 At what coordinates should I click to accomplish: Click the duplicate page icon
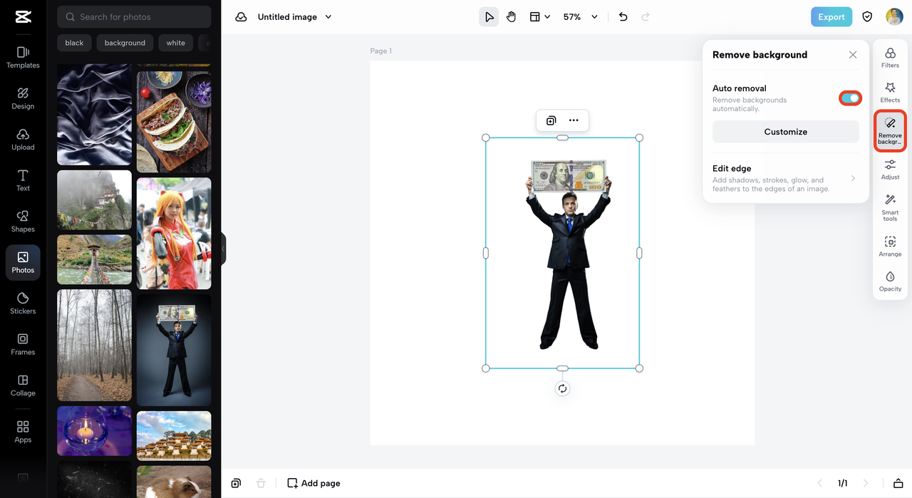236,483
